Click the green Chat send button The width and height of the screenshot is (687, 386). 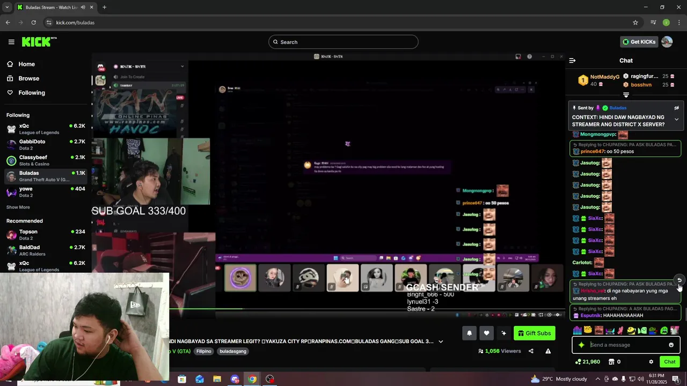(x=670, y=362)
